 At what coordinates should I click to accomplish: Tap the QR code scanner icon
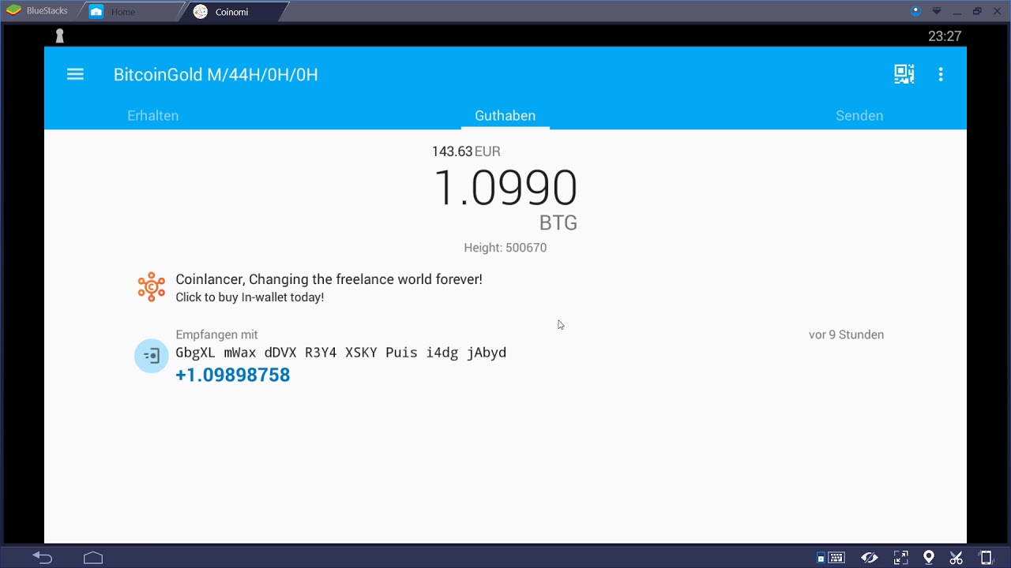pos(904,74)
